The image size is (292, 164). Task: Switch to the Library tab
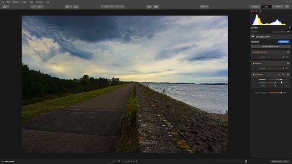tap(255, 7)
